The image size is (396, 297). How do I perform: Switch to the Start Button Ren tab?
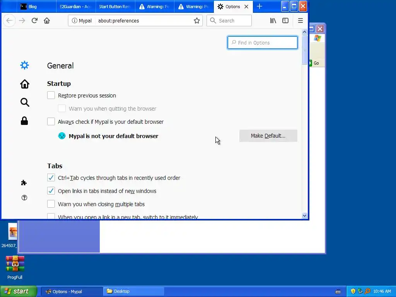[115, 7]
